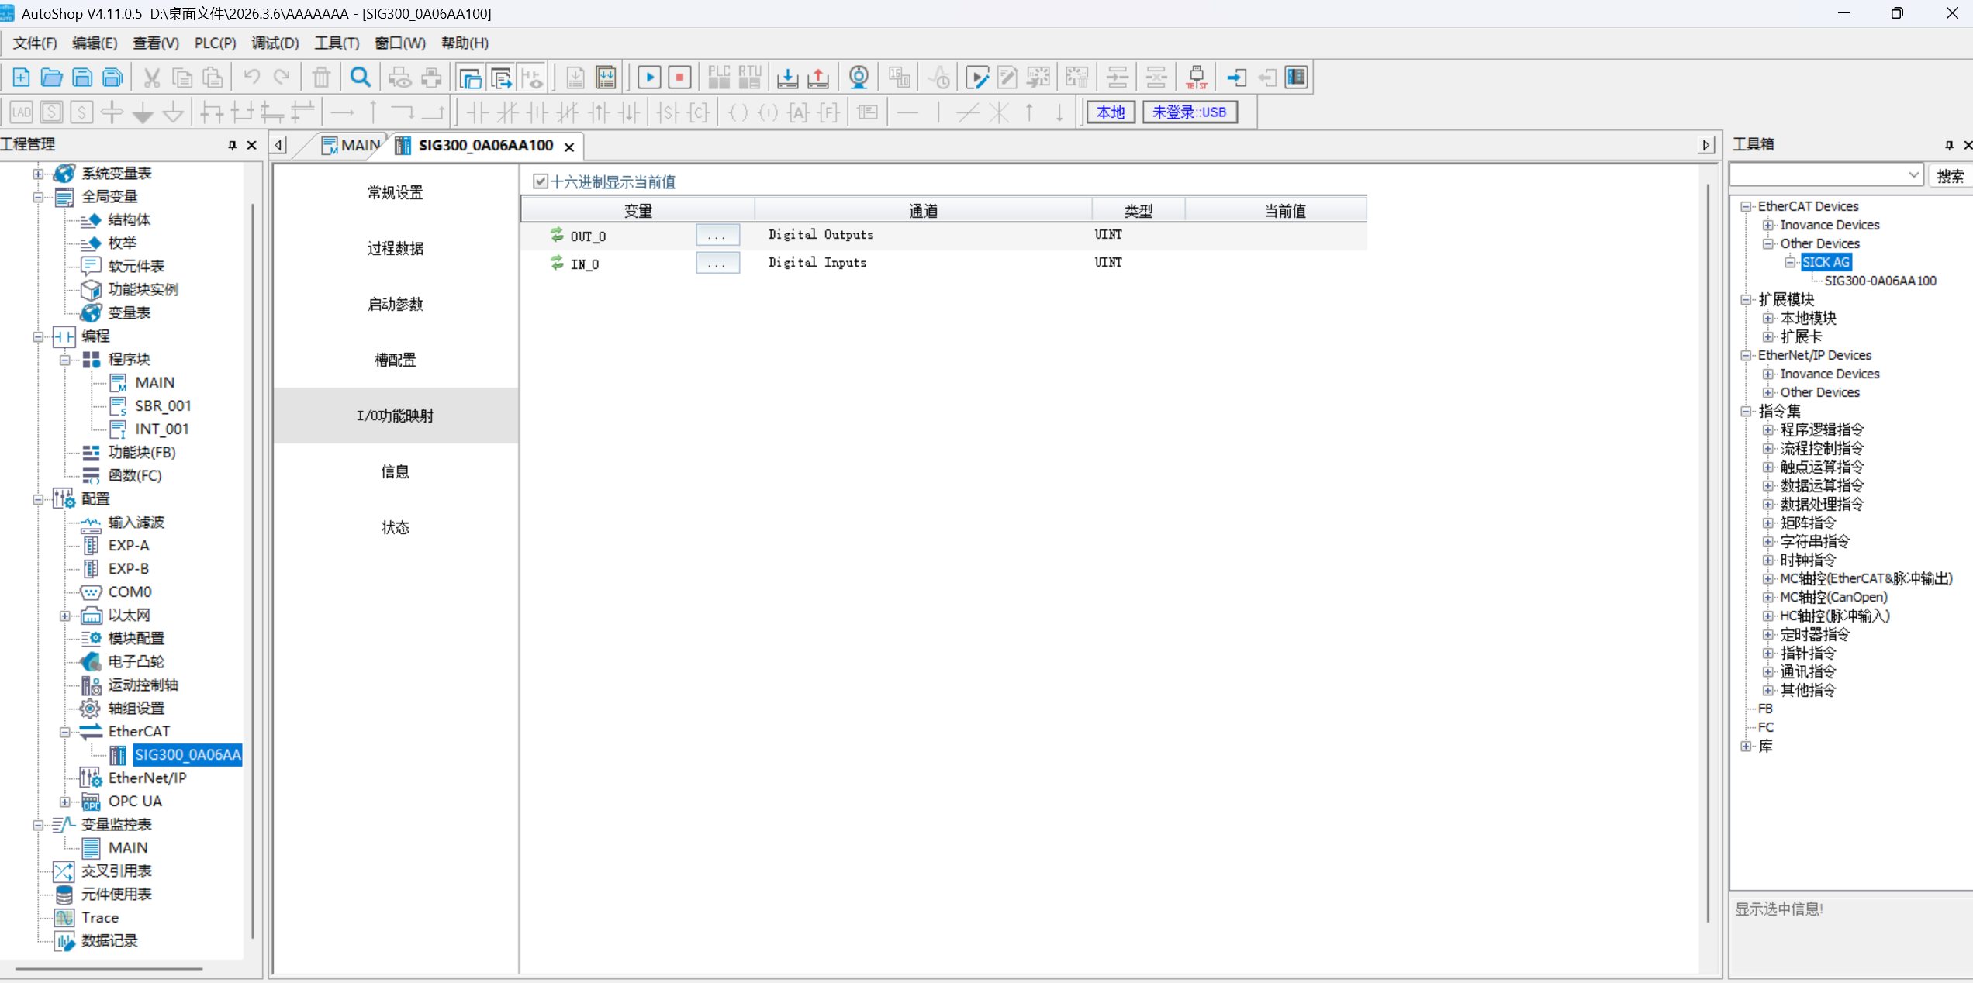Select the 过程数据 settings page

coord(395,248)
